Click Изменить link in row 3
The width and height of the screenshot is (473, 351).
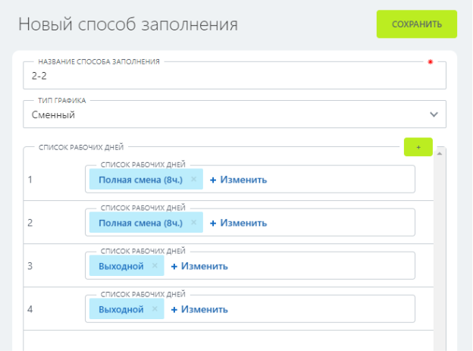point(199,266)
